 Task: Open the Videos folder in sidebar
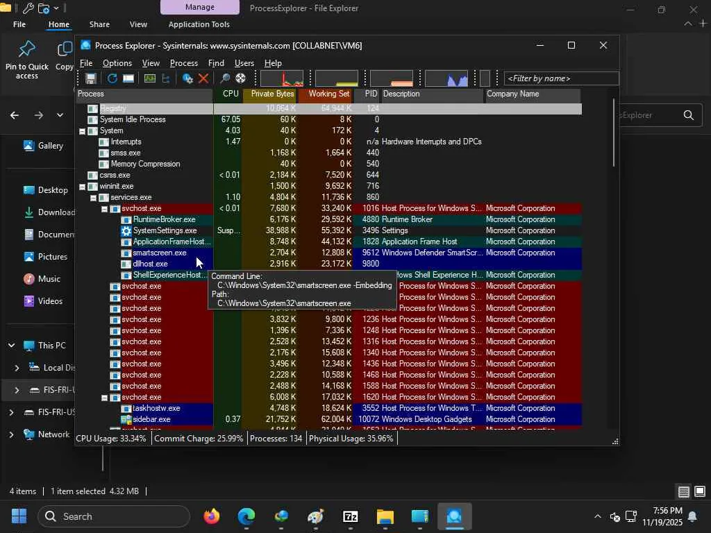[43, 301]
